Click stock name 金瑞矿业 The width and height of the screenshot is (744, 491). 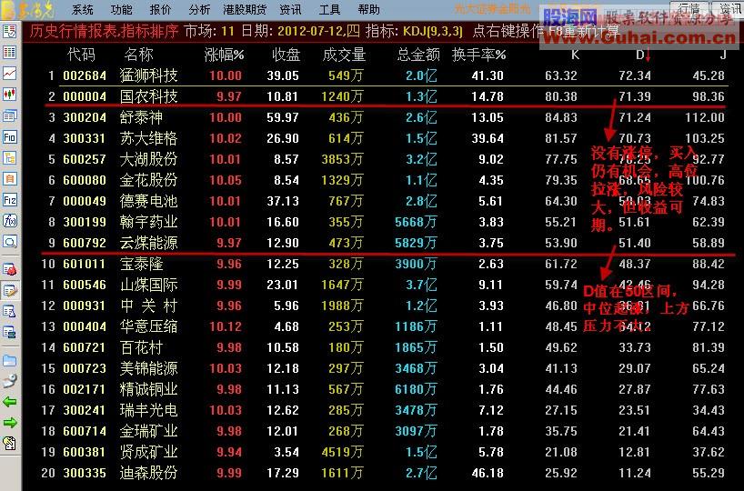(x=148, y=431)
